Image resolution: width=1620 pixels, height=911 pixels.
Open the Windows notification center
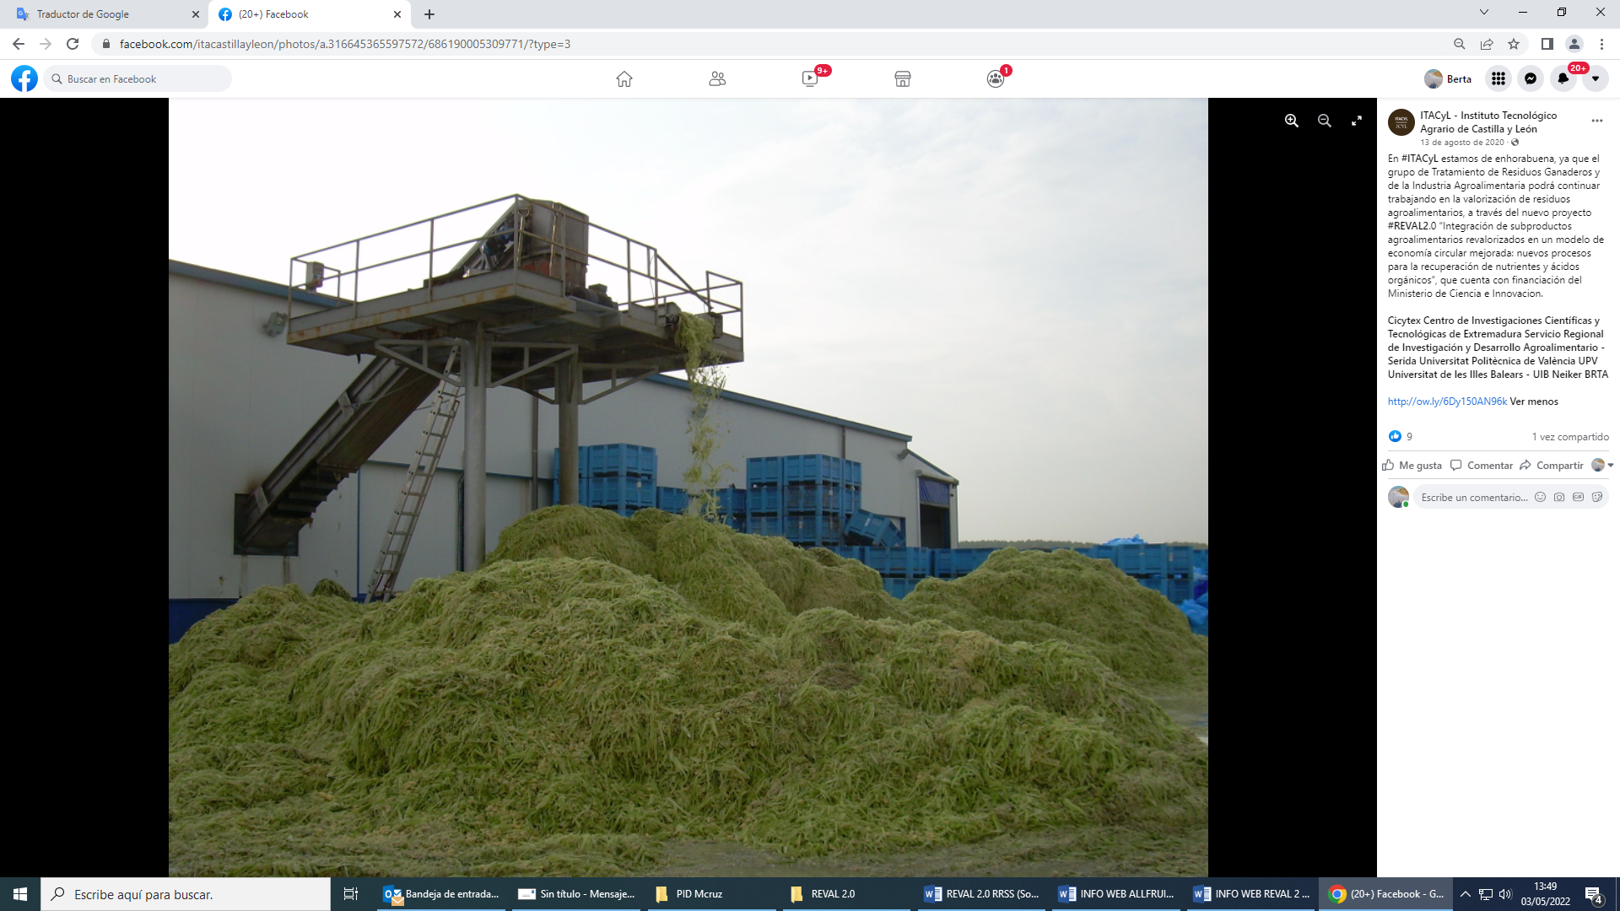click(x=1594, y=895)
